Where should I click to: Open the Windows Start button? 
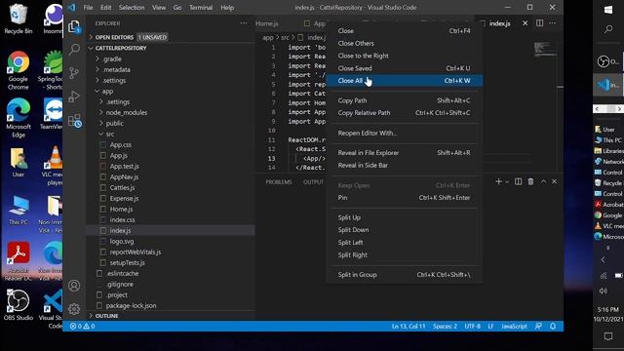(x=608, y=10)
